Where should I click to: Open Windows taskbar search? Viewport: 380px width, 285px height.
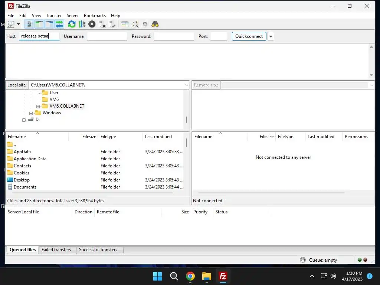point(174,276)
